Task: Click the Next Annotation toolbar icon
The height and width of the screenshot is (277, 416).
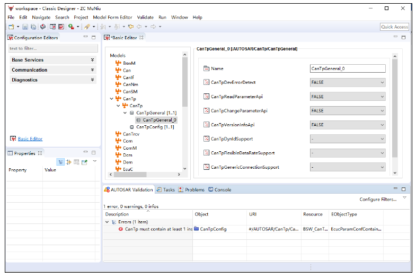Action: click(103, 27)
